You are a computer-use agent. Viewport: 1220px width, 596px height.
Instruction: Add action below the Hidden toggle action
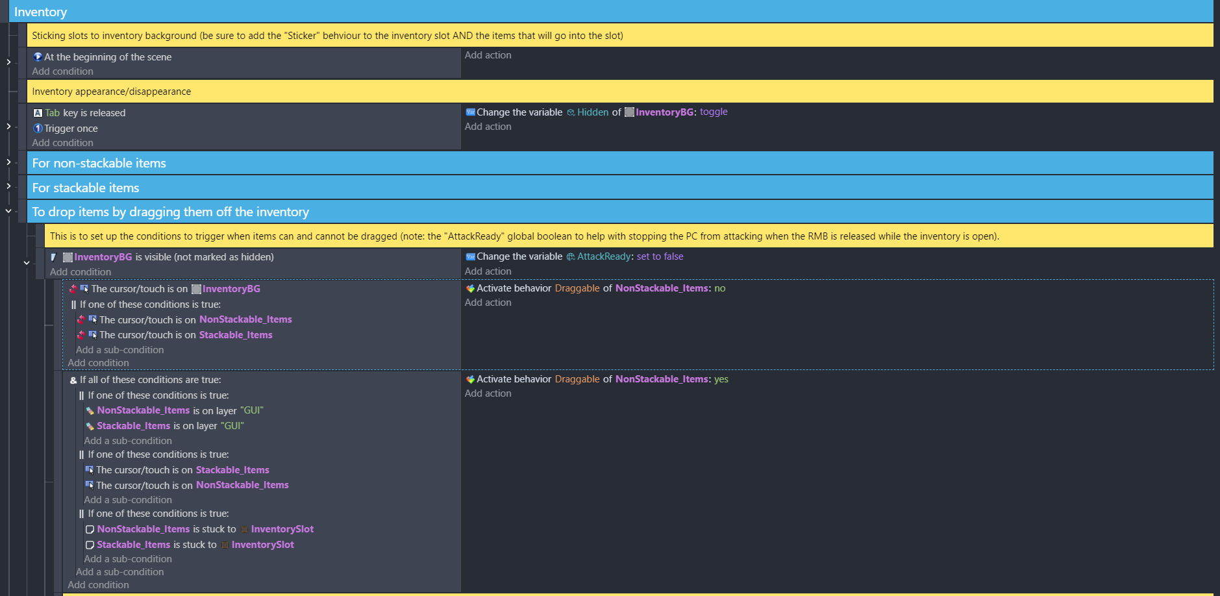tap(488, 127)
